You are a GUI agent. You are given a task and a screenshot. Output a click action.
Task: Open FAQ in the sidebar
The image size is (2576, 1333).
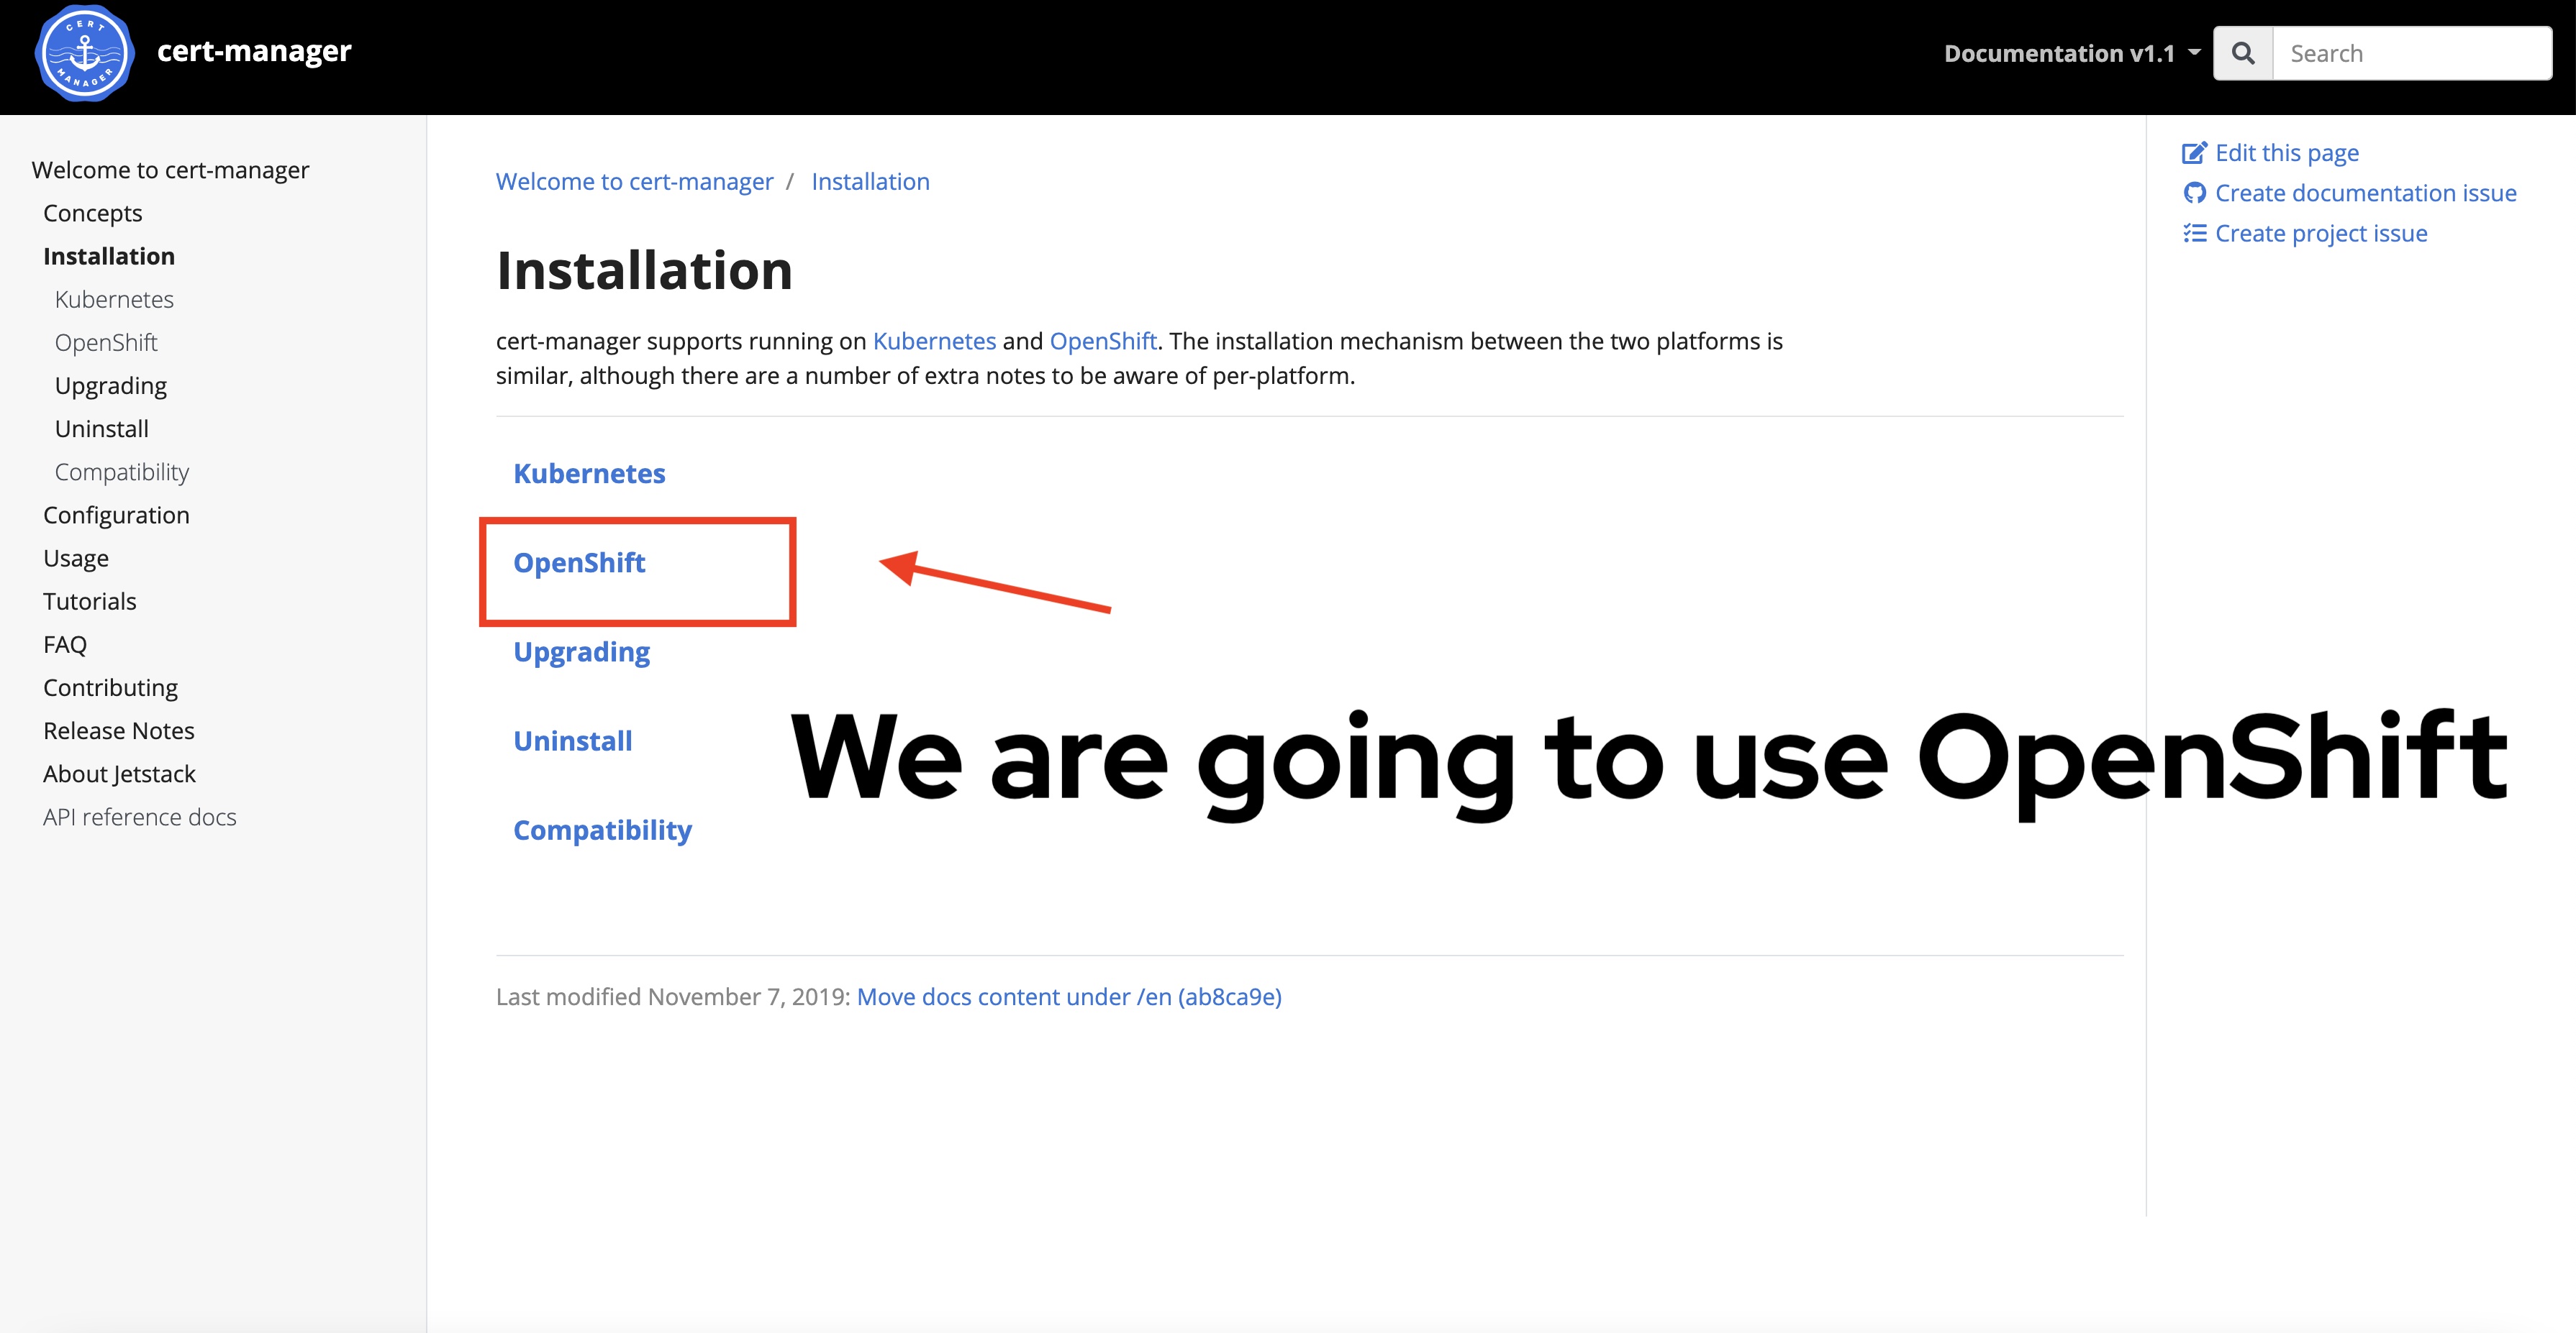coord(65,644)
